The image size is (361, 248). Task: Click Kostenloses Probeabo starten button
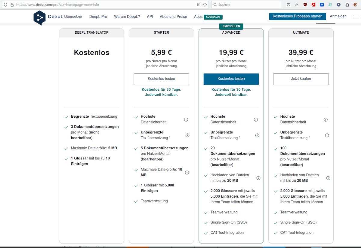point(298,16)
